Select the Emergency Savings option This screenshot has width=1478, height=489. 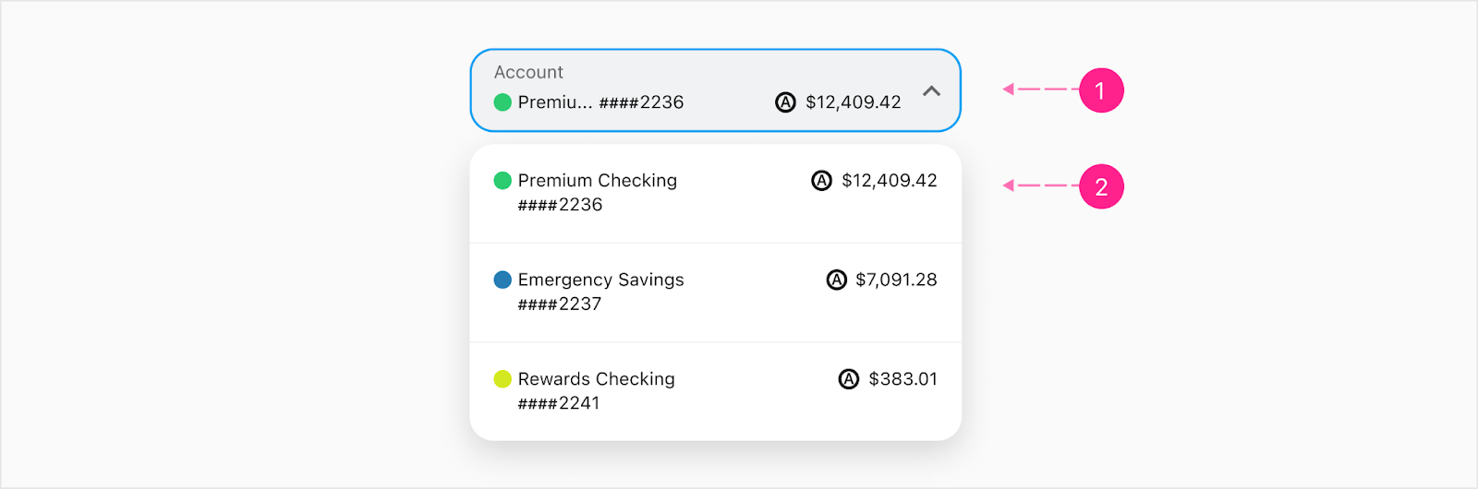[x=715, y=292]
